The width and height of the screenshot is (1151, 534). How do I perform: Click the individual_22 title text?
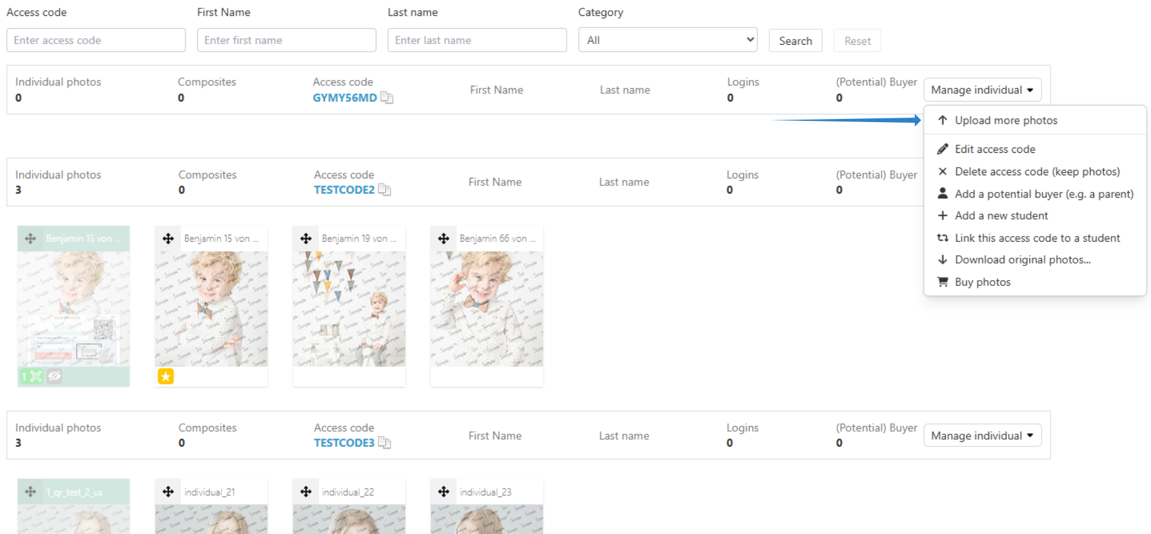(348, 492)
